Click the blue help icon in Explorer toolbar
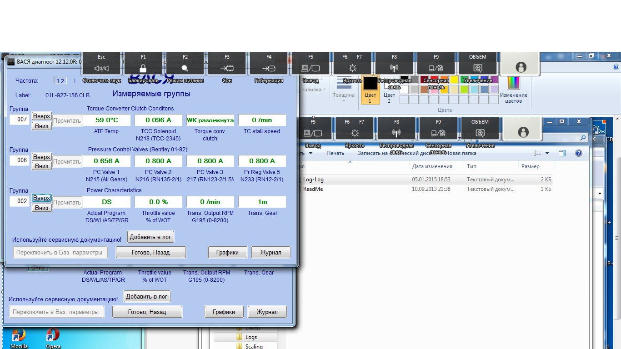The image size is (621, 349). [x=579, y=153]
